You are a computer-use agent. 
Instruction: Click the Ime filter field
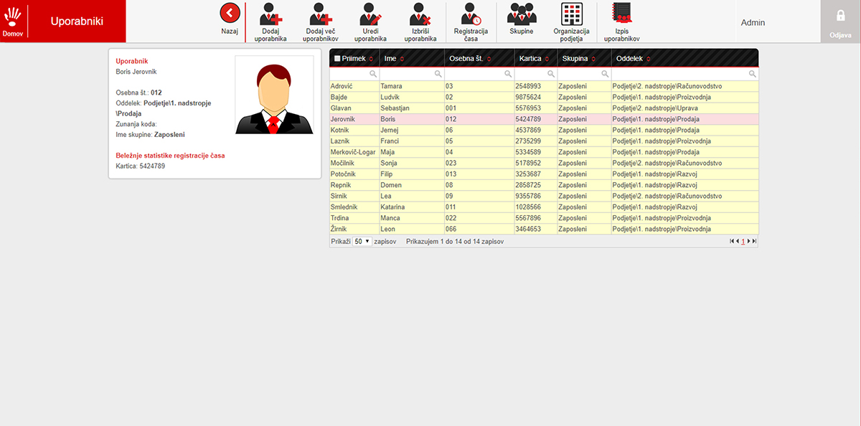412,74
